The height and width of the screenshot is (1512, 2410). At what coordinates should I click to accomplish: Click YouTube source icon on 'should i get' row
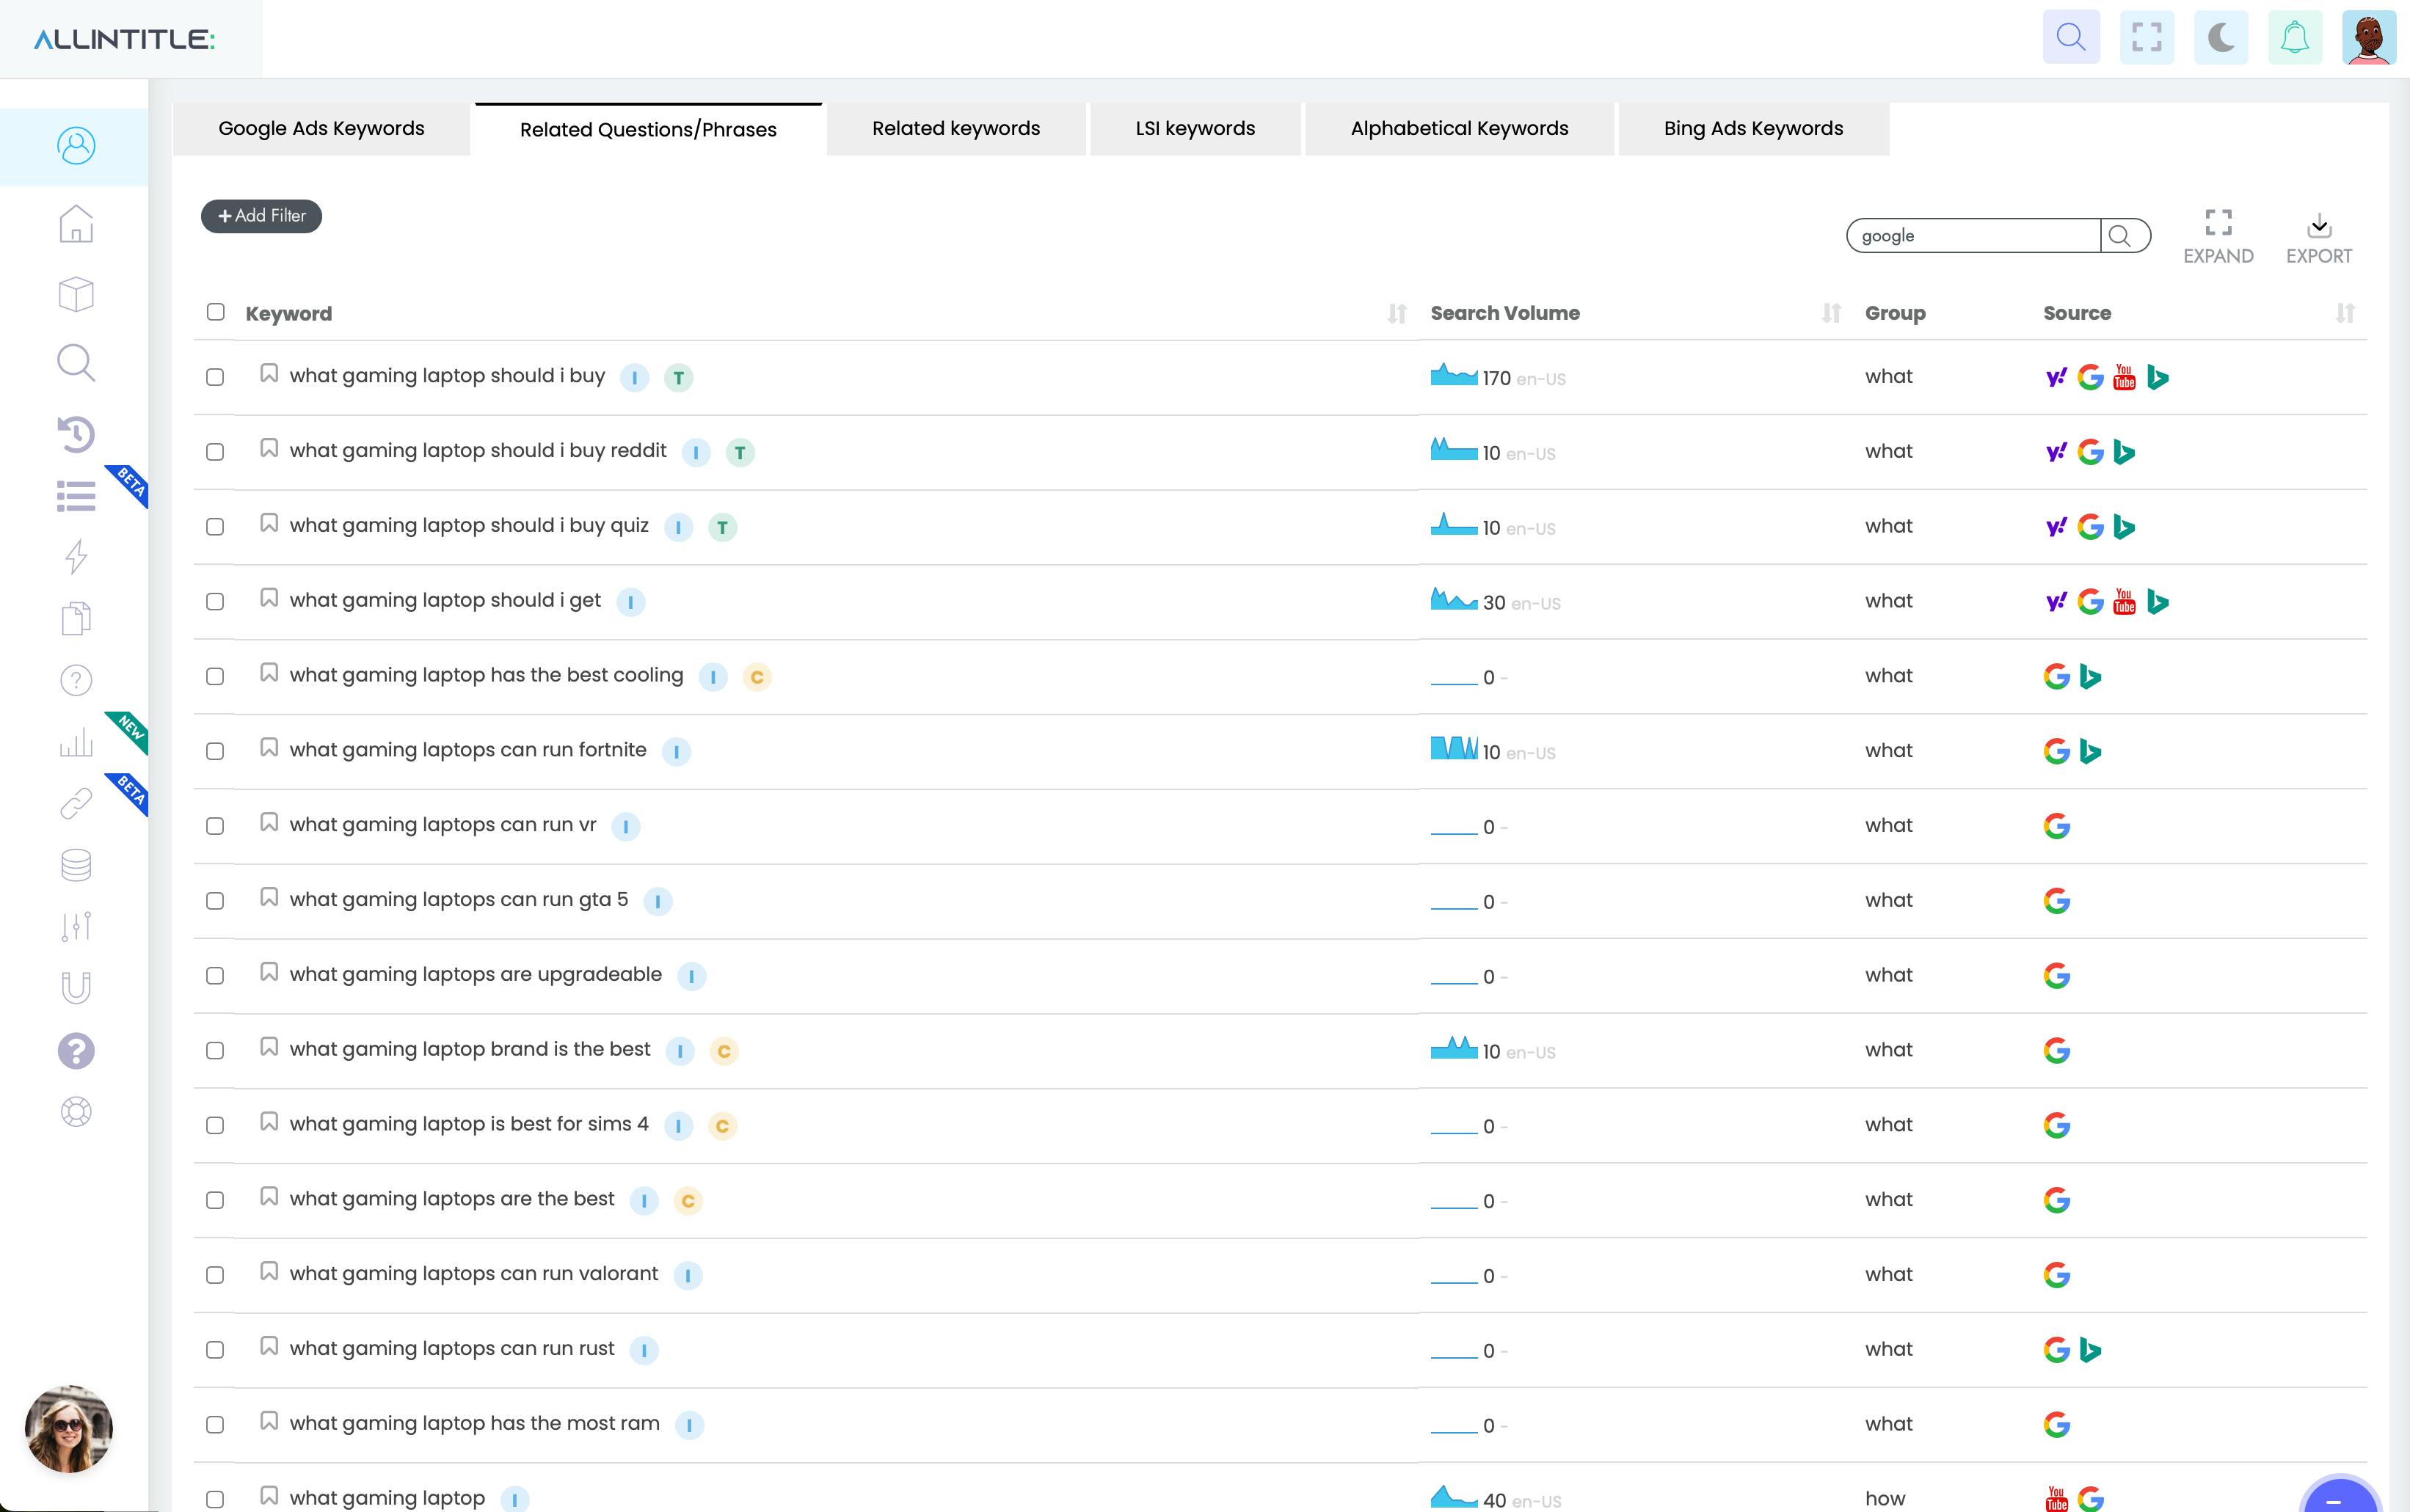coord(2124,602)
